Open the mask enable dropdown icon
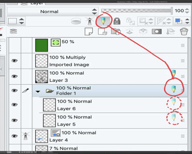Screen dimensions: 192x154 146,21
